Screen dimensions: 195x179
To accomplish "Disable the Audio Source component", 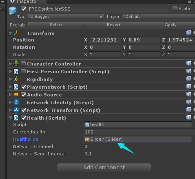I will point(24,95).
